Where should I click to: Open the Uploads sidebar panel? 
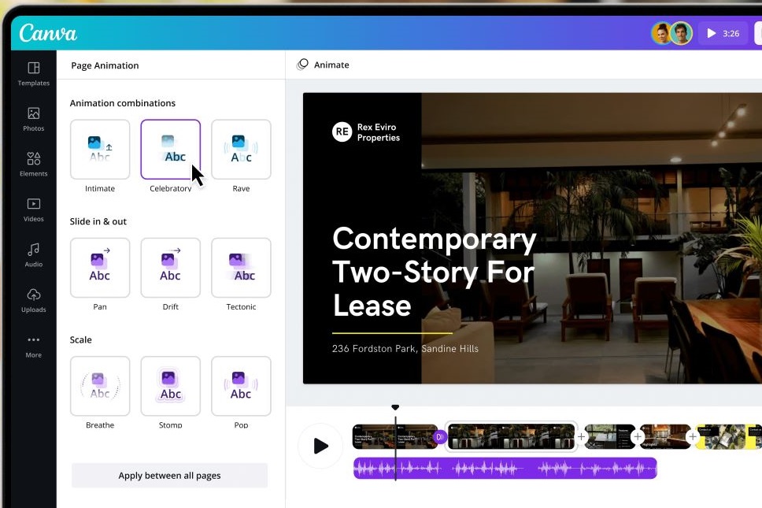(33, 300)
